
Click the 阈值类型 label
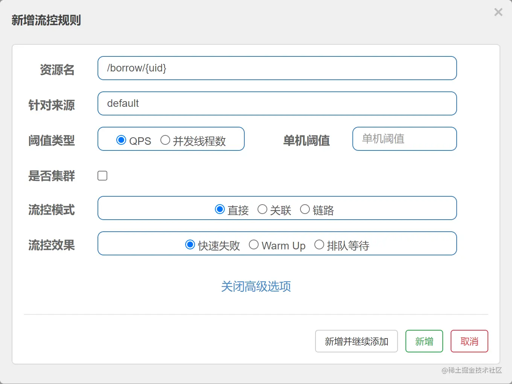coord(52,140)
